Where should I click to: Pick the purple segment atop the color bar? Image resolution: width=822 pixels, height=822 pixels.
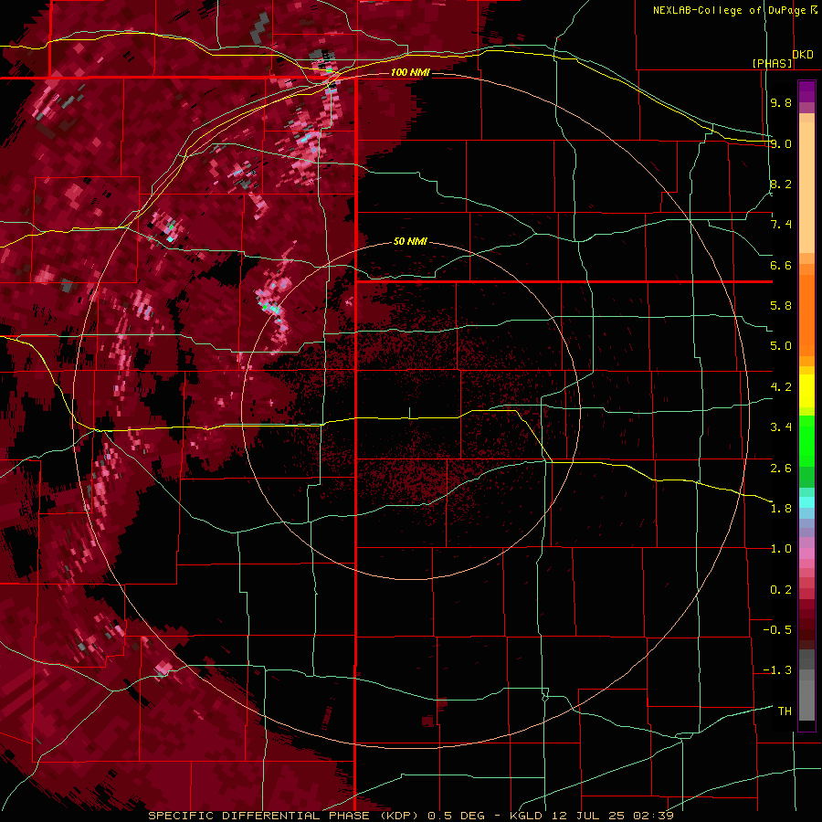(806, 91)
